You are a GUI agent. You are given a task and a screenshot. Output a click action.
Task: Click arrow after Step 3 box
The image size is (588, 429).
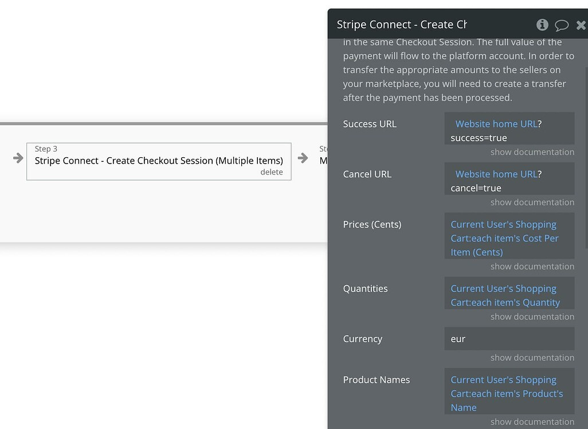pos(303,158)
